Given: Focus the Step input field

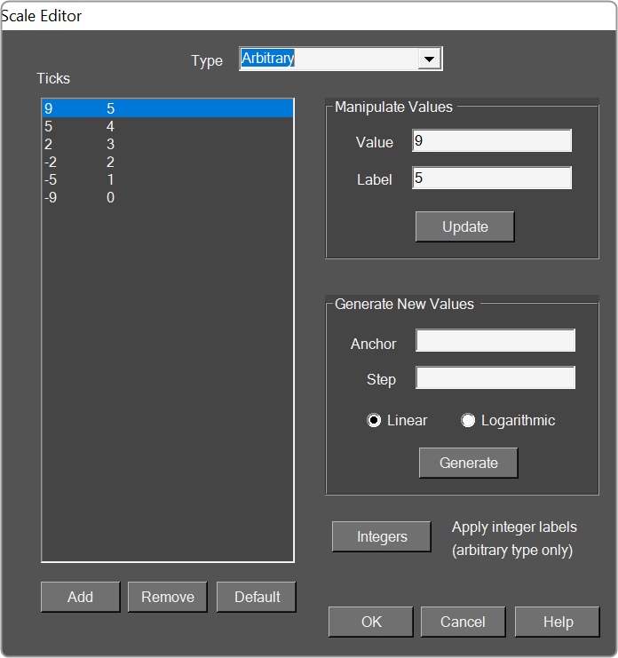Looking at the screenshot, I should pyautogui.click(x=495, y=377).
